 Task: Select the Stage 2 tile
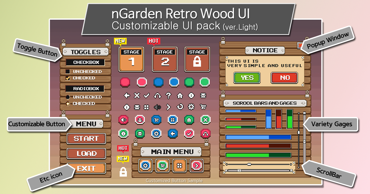pos(165,59)
